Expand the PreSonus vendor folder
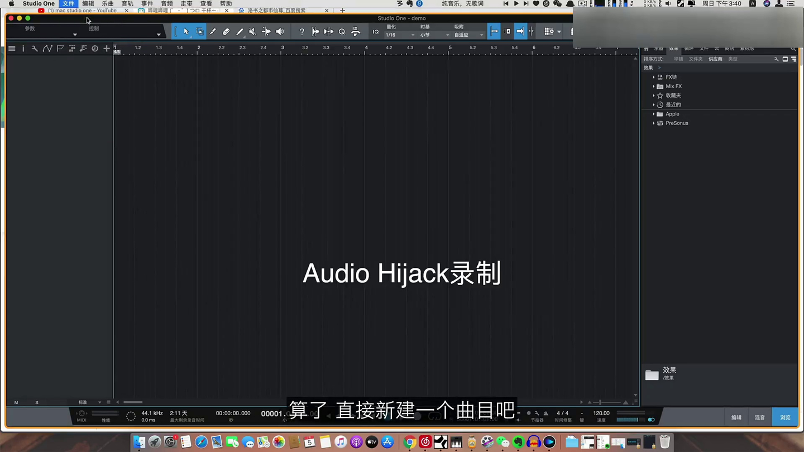The height and width of the screenshot is (452, 804). tap(653, 123)
